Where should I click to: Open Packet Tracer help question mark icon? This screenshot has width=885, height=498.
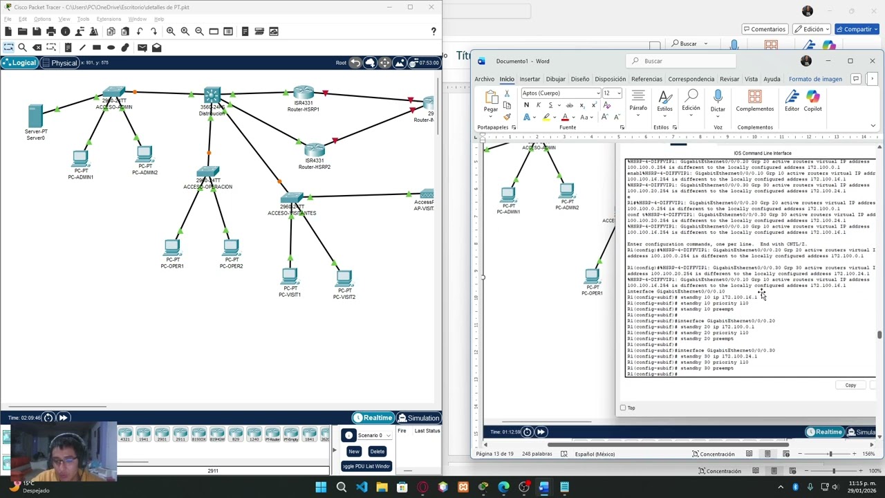click(x=434, y=31)
